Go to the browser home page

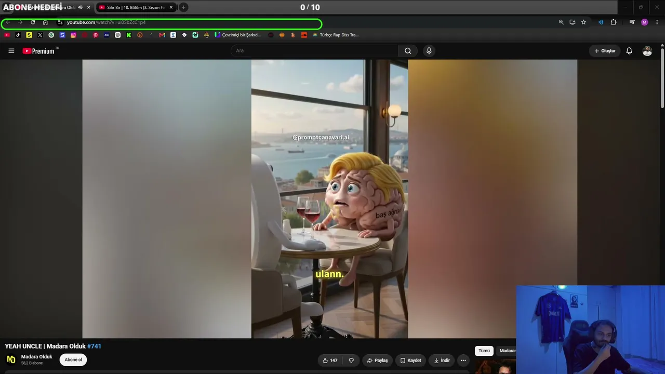pyautogui.click(x=45, y=22)
